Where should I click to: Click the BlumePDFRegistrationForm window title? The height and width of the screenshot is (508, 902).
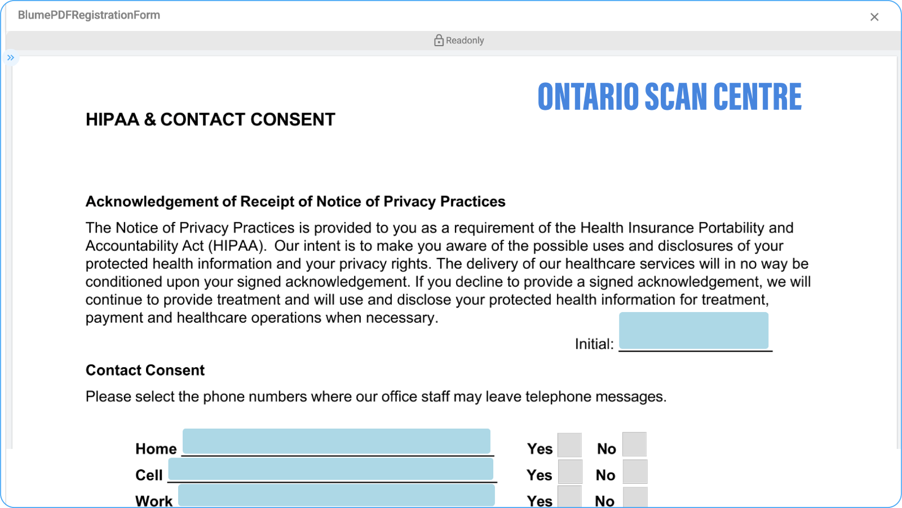(x=89, y=15)
